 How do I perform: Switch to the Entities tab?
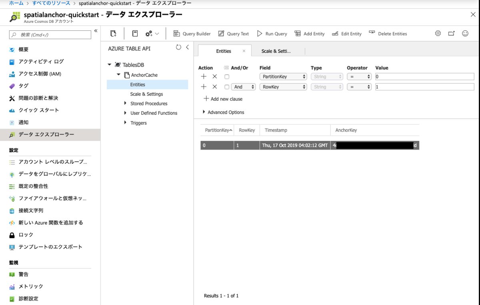tap(224, 51)
